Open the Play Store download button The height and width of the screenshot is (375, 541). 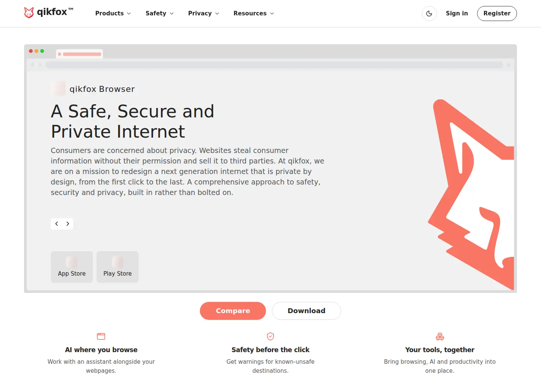[x=118, y=267]
